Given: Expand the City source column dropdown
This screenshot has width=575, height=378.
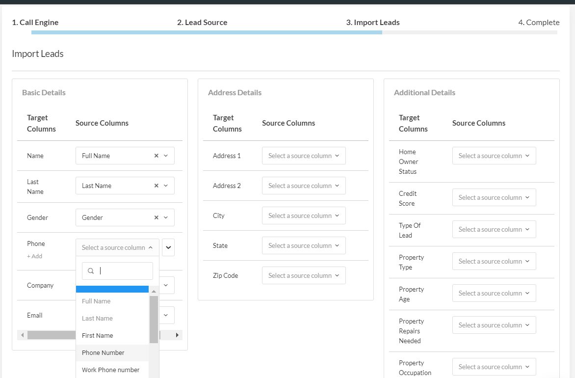Looking at the screenshot, I should 304,216.
